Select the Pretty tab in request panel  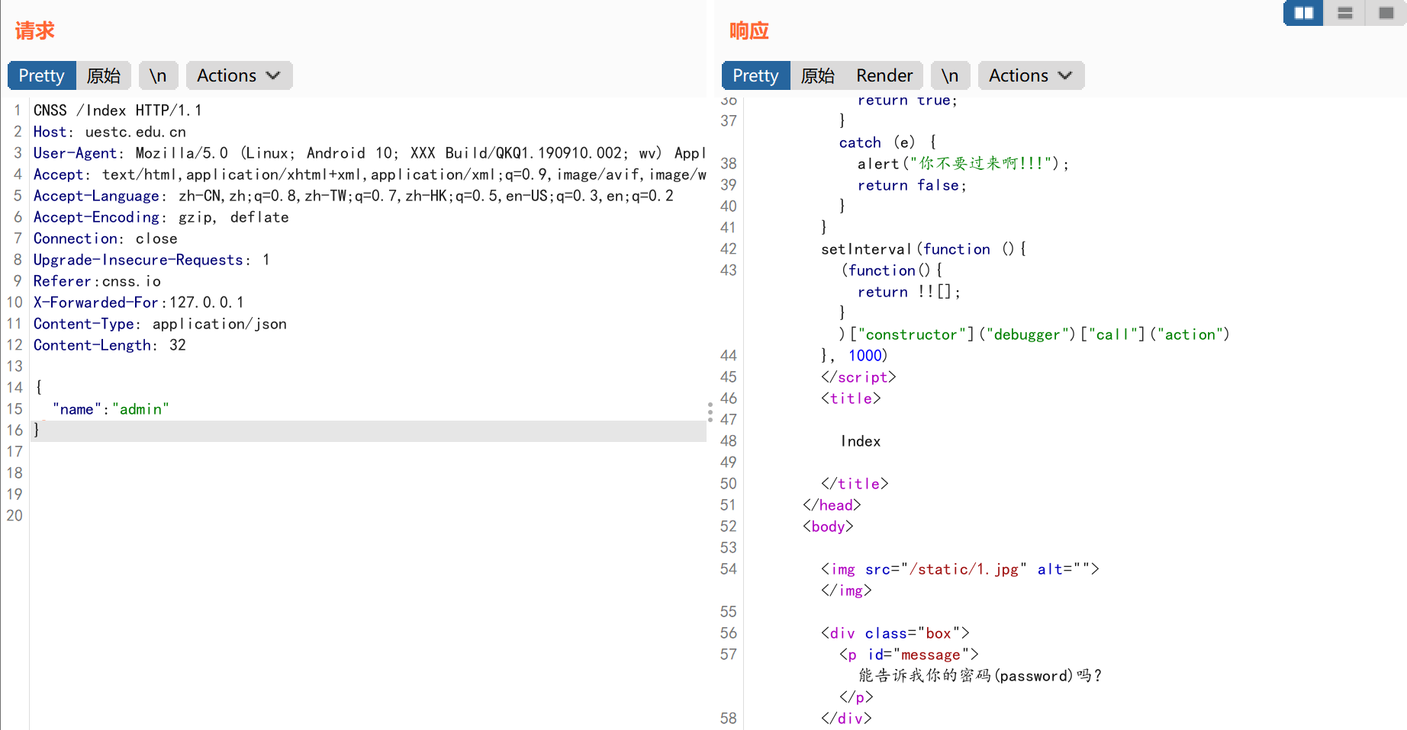tap(42, 75)
